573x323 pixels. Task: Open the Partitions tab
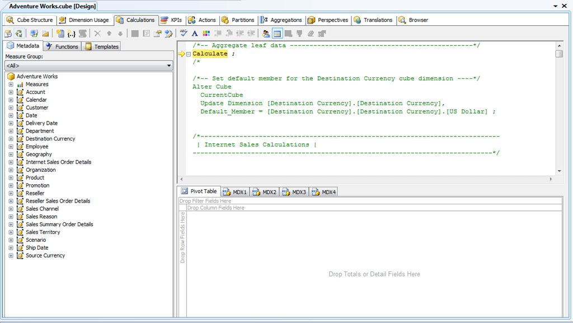pos(237,20)
